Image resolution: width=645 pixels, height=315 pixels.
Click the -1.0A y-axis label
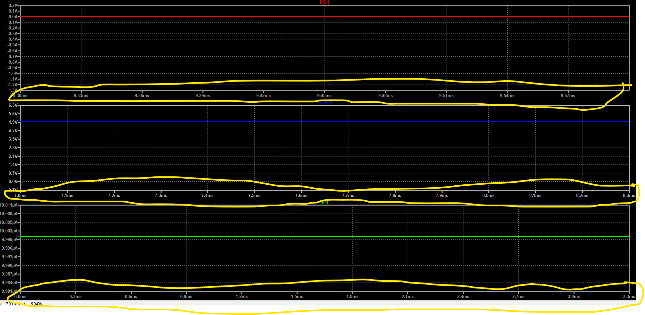click(12, 73)
